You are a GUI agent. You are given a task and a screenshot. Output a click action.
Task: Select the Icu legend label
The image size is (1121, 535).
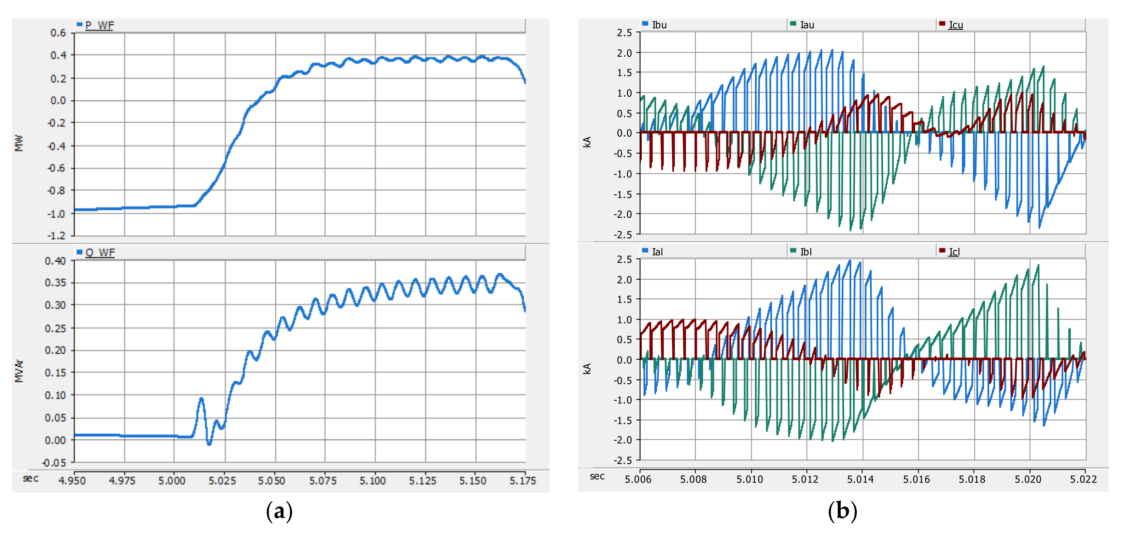pyautogui.click(x=956, y=25)
